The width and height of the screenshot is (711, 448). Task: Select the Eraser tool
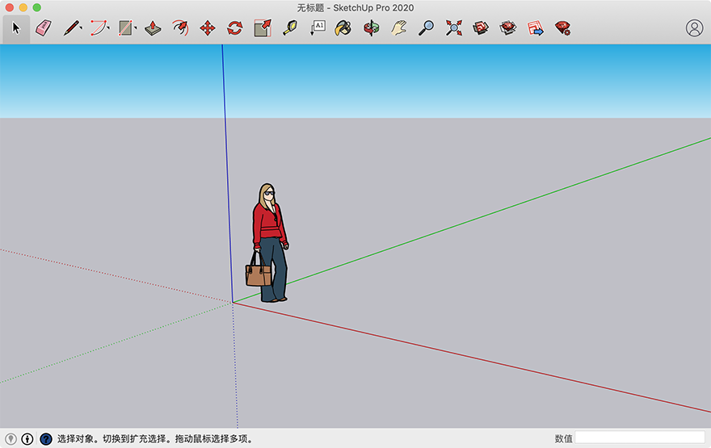(x=43, y=28)
